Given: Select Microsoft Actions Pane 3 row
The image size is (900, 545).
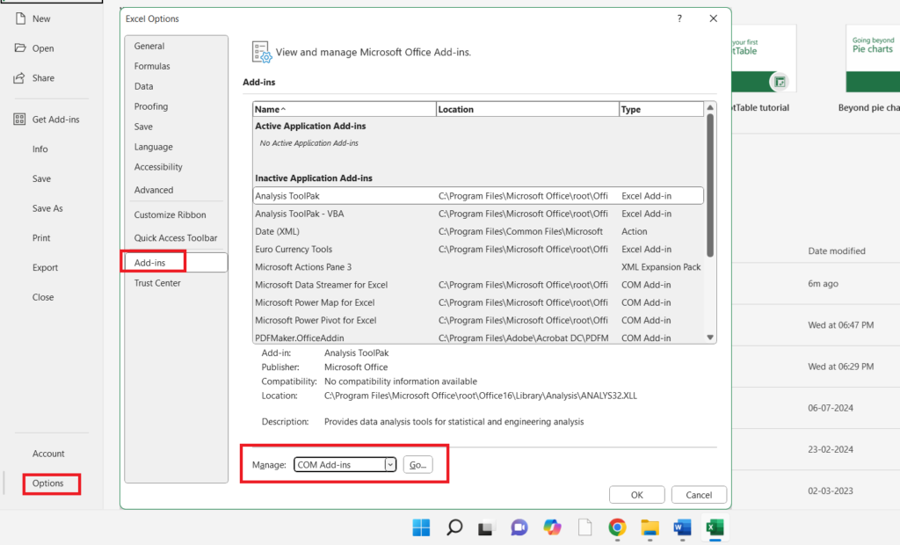Looking at the screenshot, I should [x=478, y=267].
